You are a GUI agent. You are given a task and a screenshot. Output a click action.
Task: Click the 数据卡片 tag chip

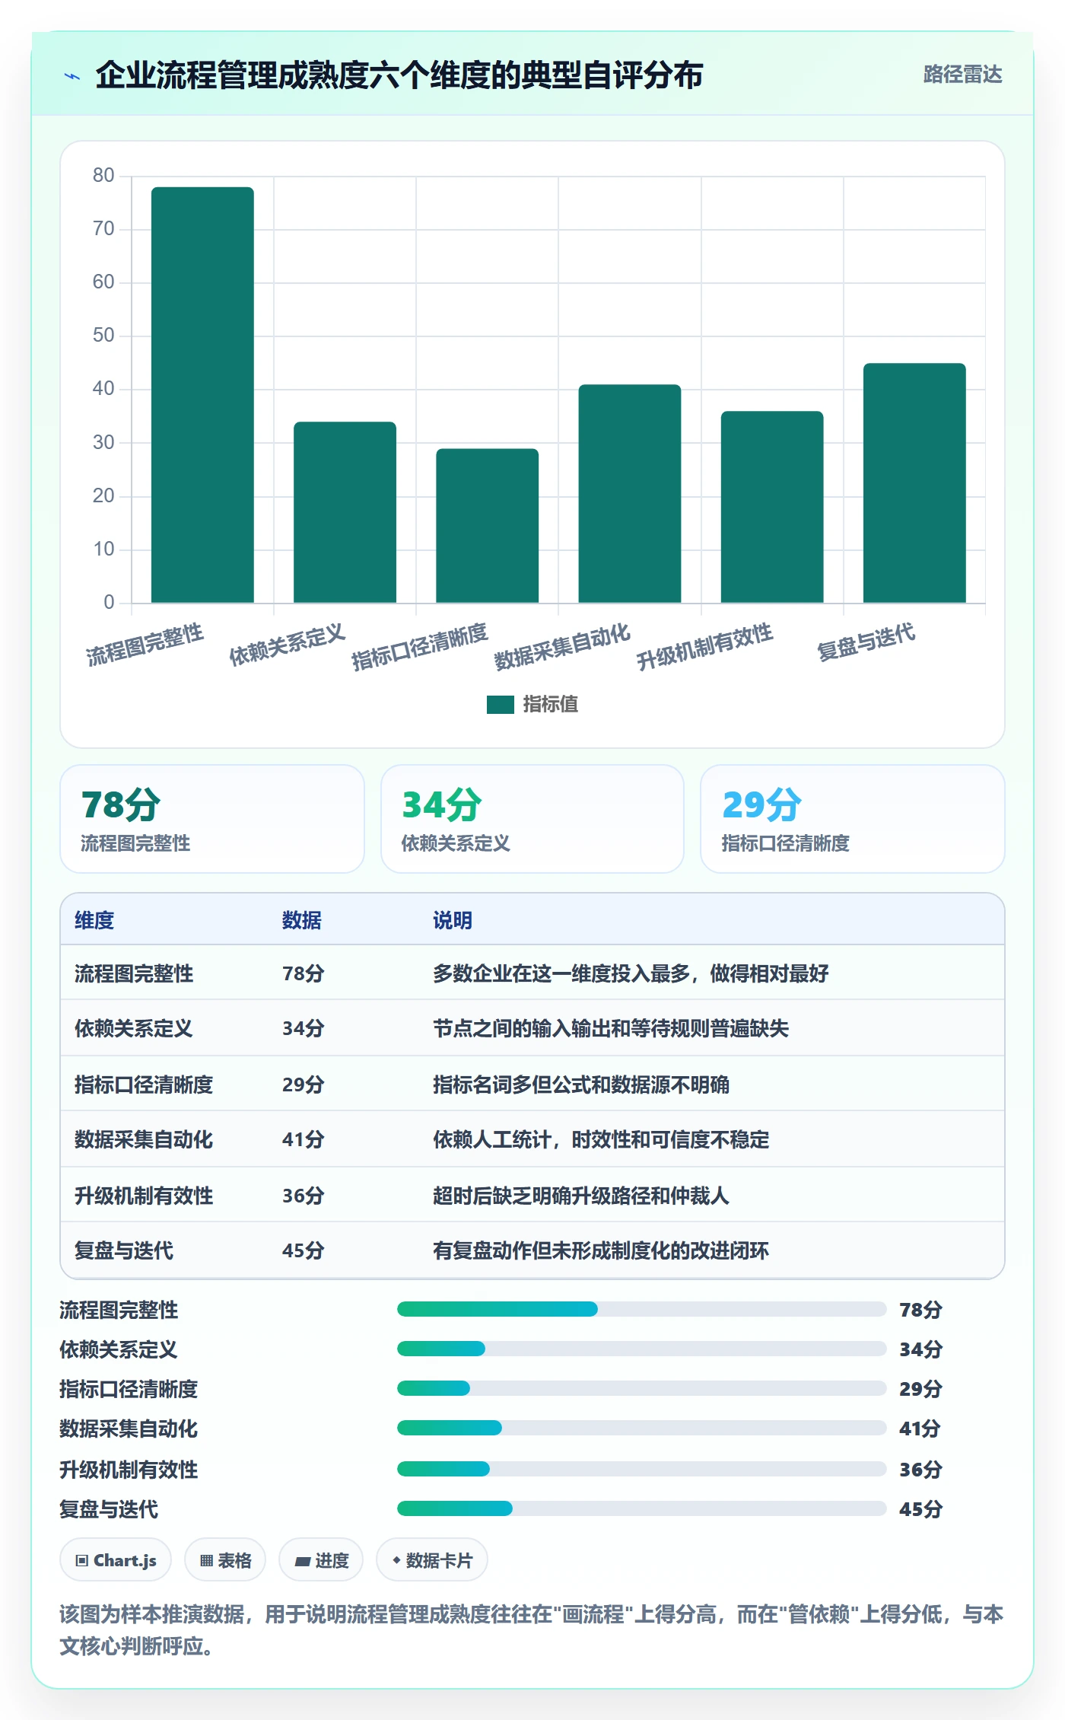(432, 1560)
